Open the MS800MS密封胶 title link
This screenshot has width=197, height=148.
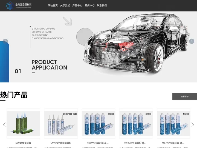click(x=135, y=143)
